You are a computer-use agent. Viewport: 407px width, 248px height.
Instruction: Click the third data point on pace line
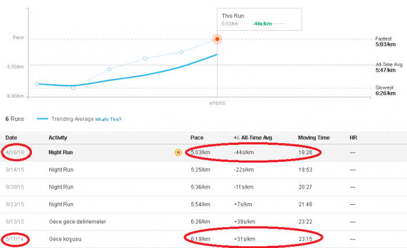pos(109,69)
